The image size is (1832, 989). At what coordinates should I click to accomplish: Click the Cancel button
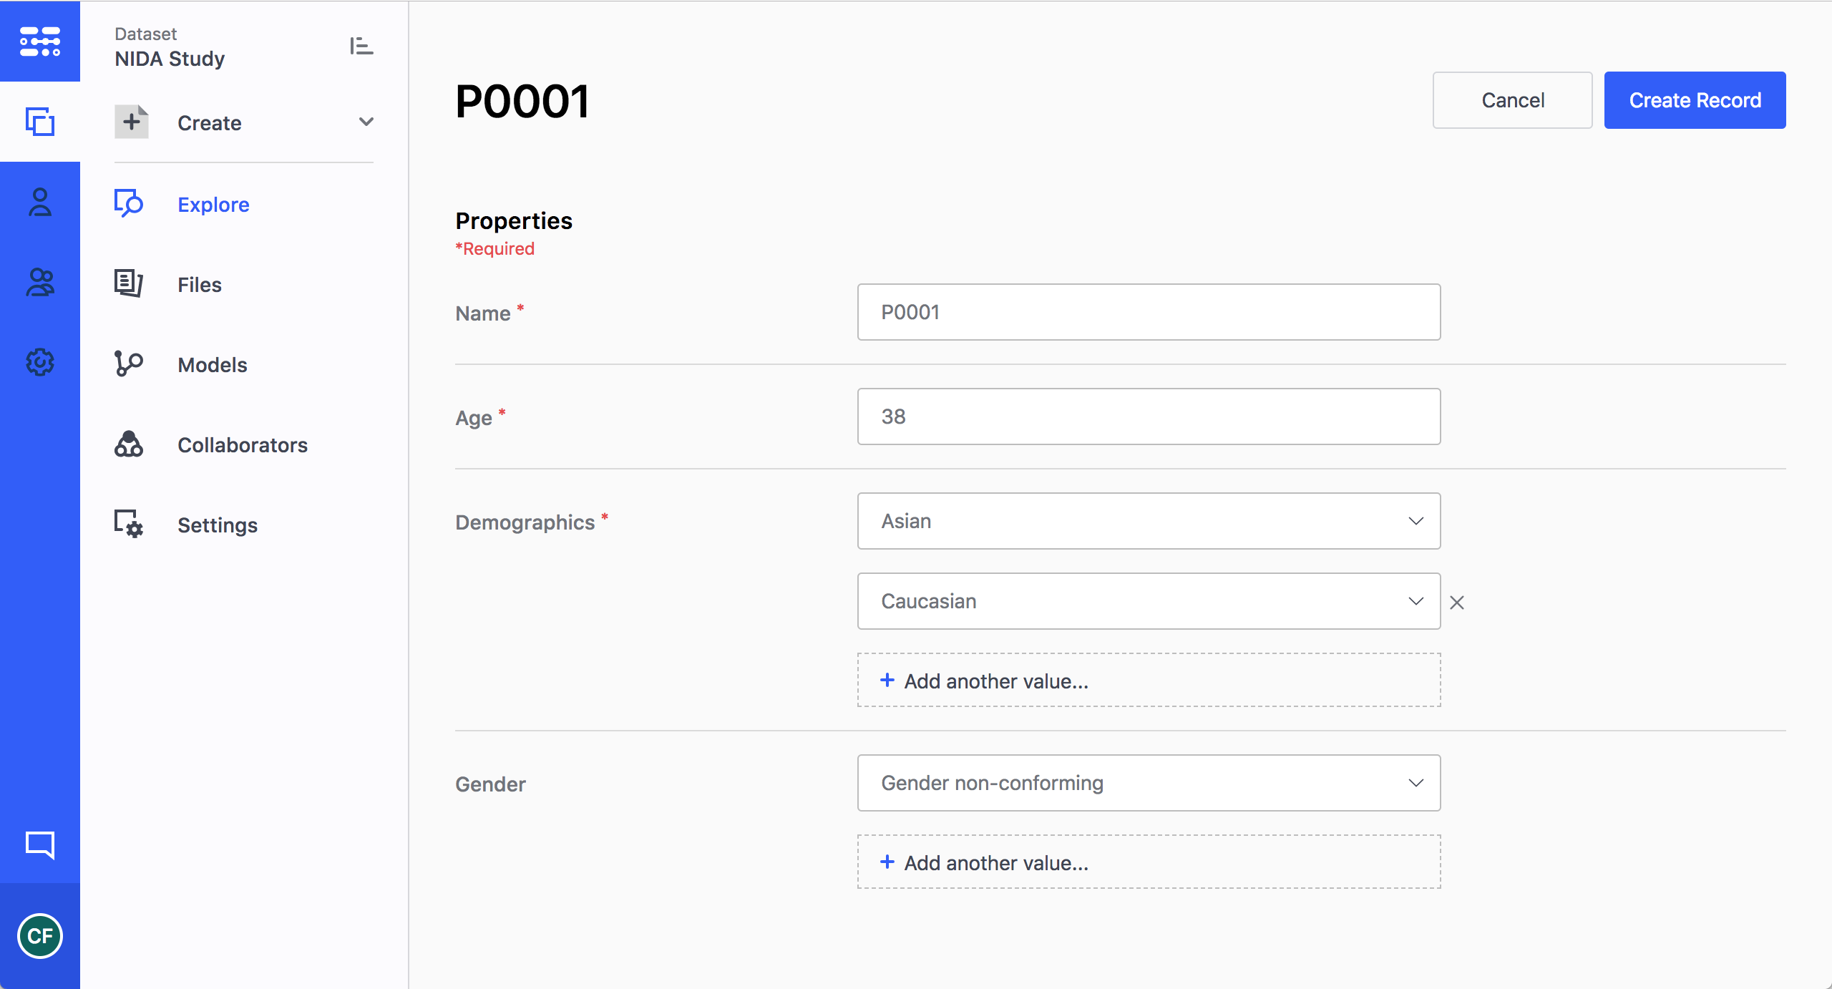click(x=1512, y=100)
